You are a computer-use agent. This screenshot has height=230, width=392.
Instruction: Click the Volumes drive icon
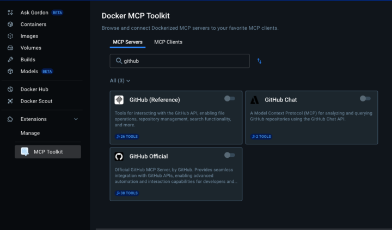[10, 48]
